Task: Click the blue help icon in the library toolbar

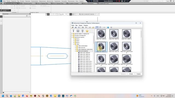Action: tap(108, 27)
